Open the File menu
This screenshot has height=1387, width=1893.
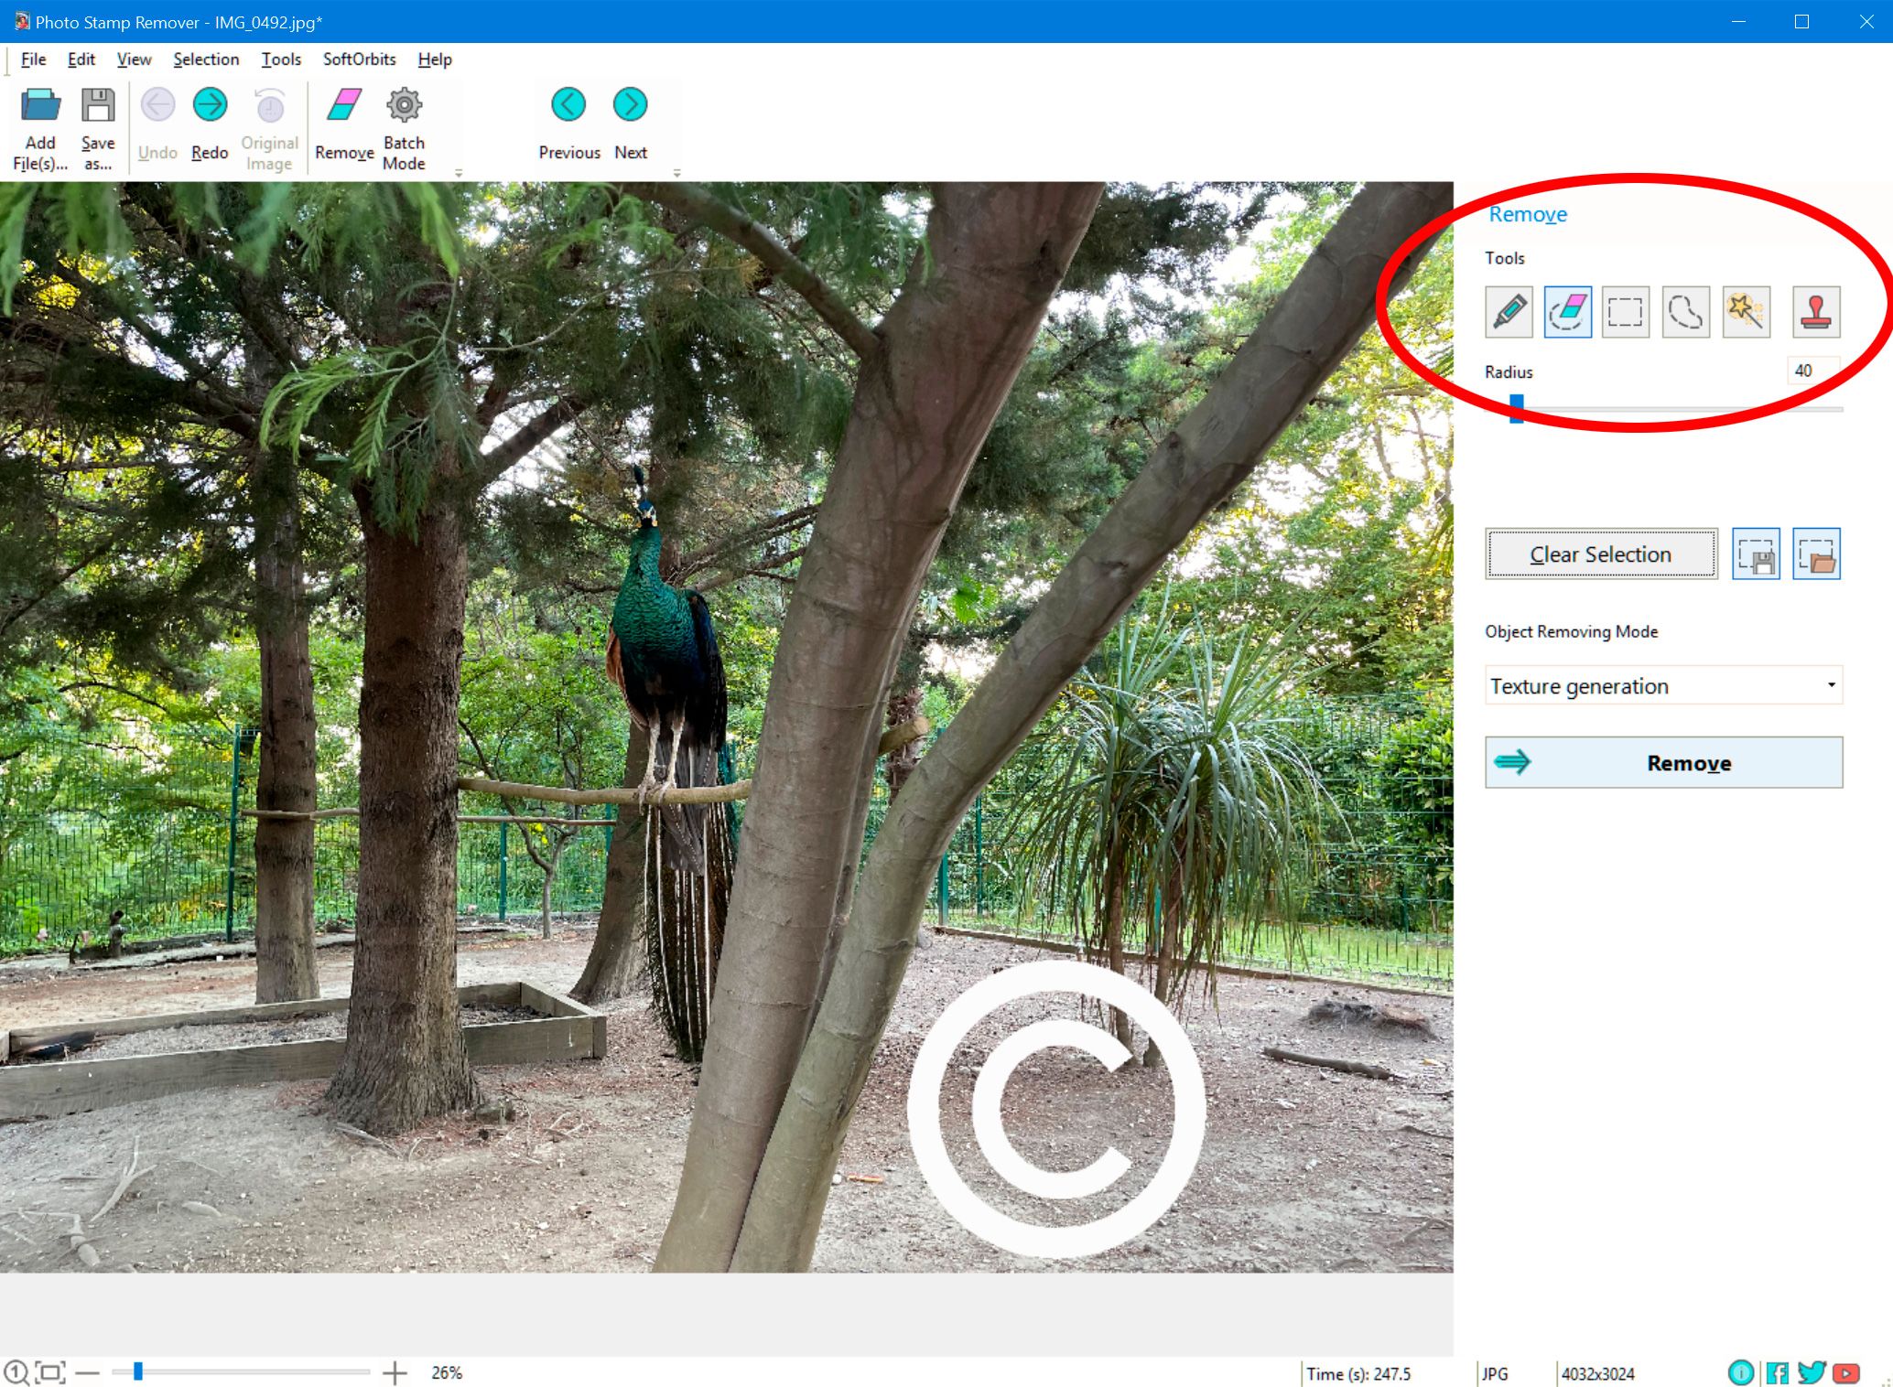tap(32, 59)
